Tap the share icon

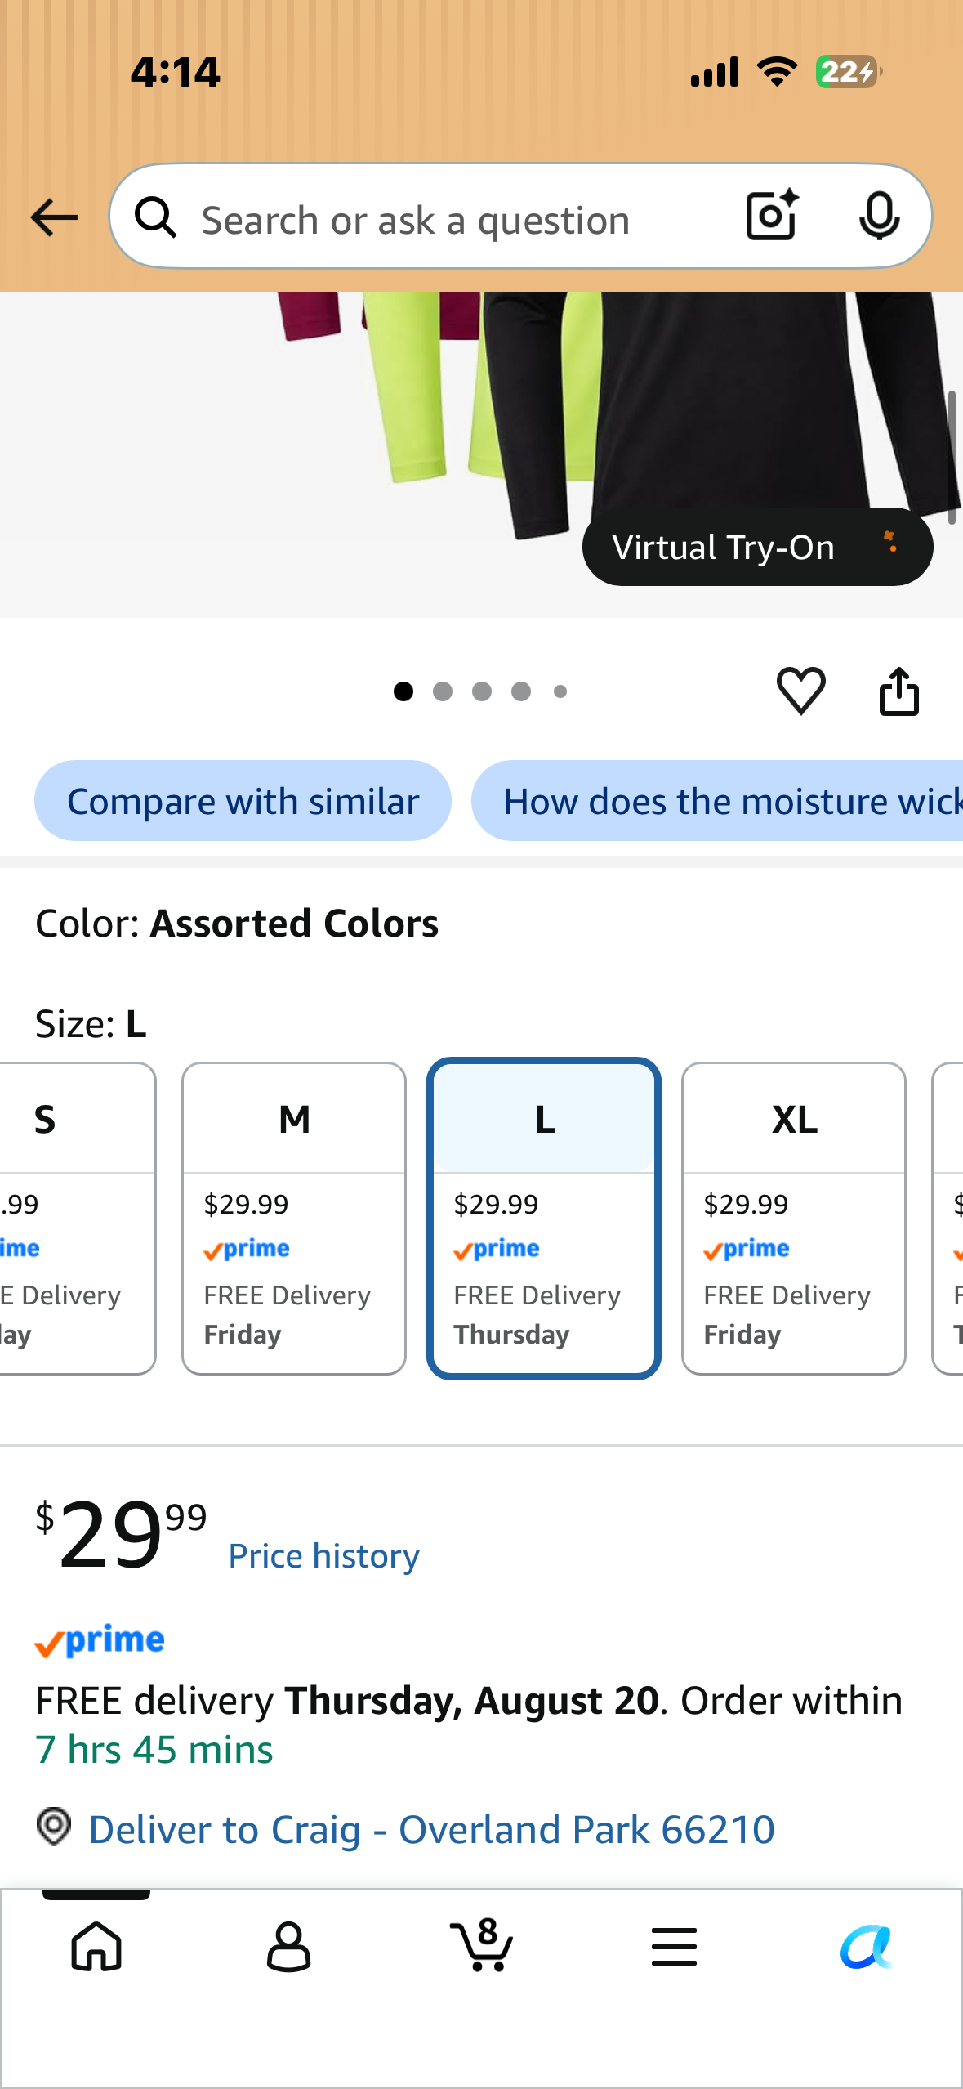pos(898,691)
